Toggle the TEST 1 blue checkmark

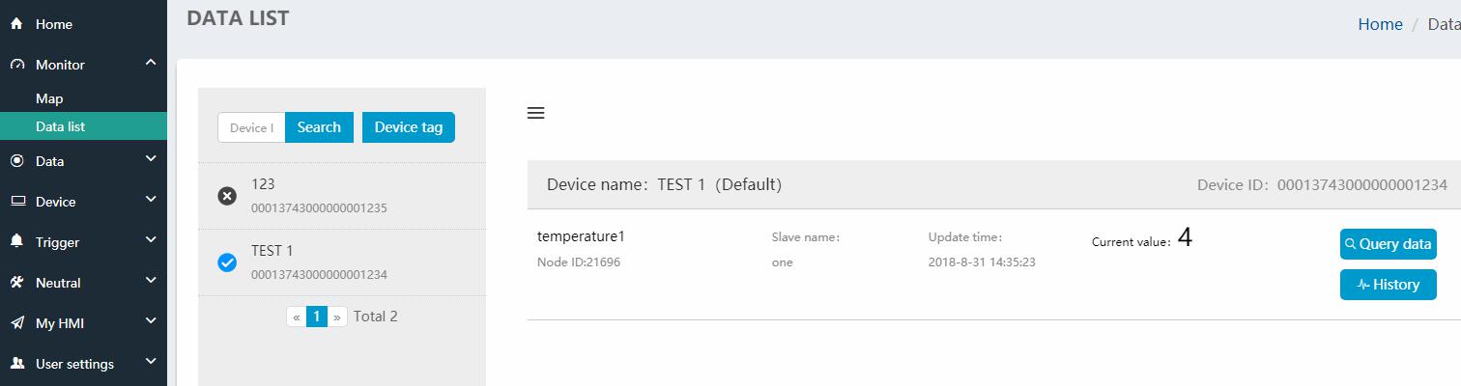pyautogui.click(x=227, y=262)
